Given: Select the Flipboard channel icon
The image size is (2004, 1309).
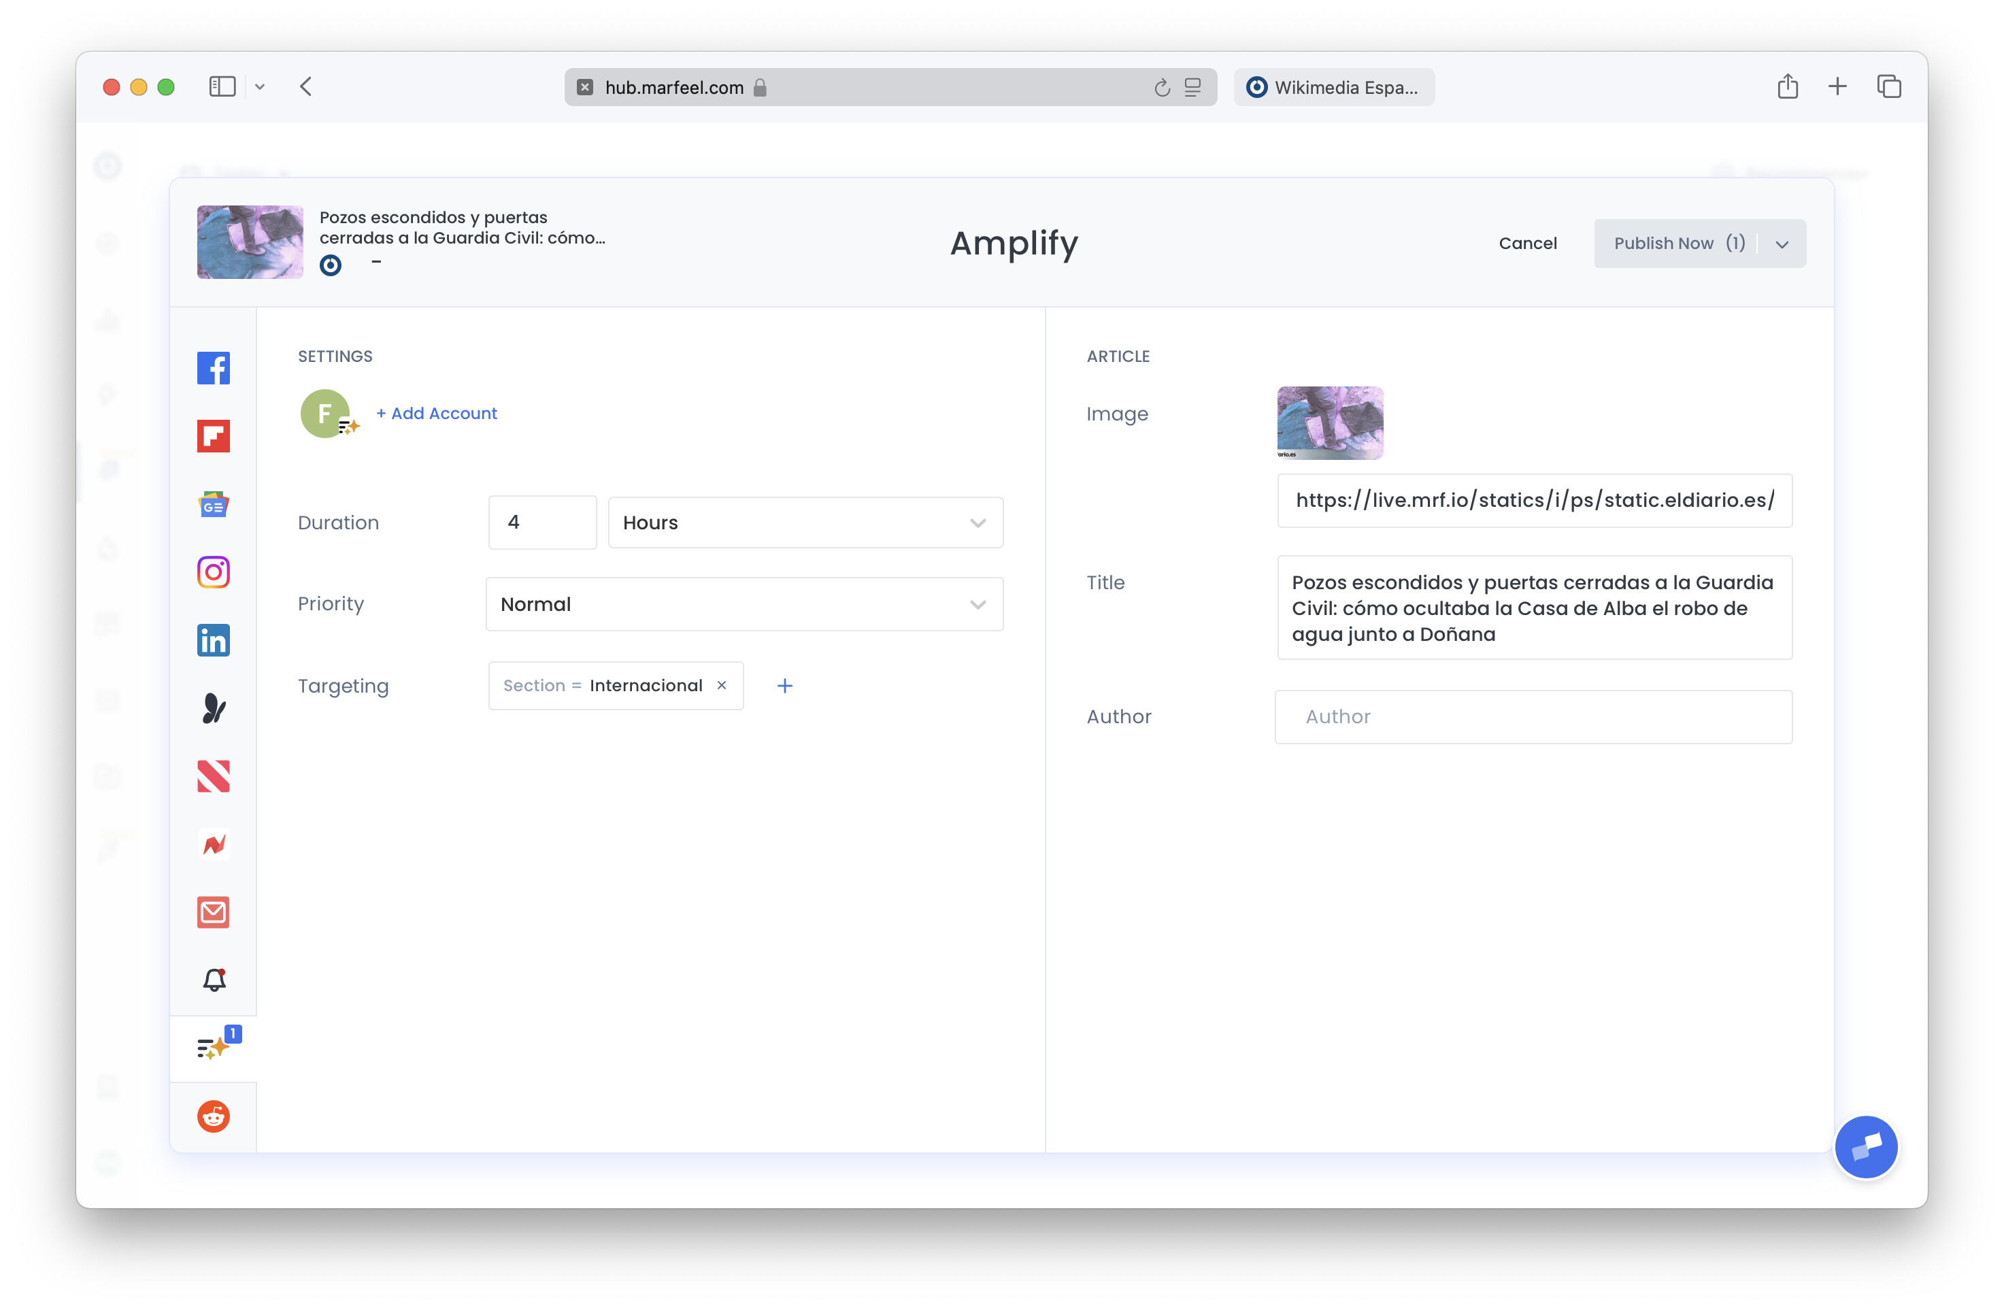Looking at the screenshot, I should (x=213, y=436).
